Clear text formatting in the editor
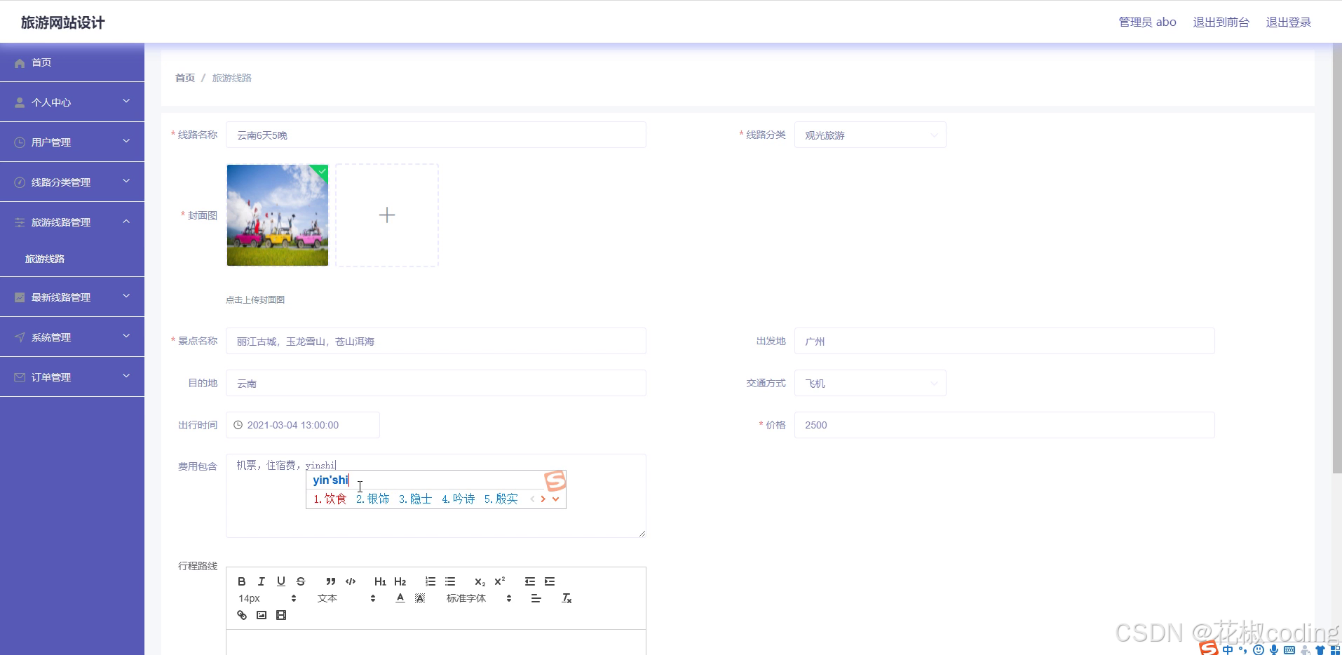1342x655 pixels. point(567,598)
